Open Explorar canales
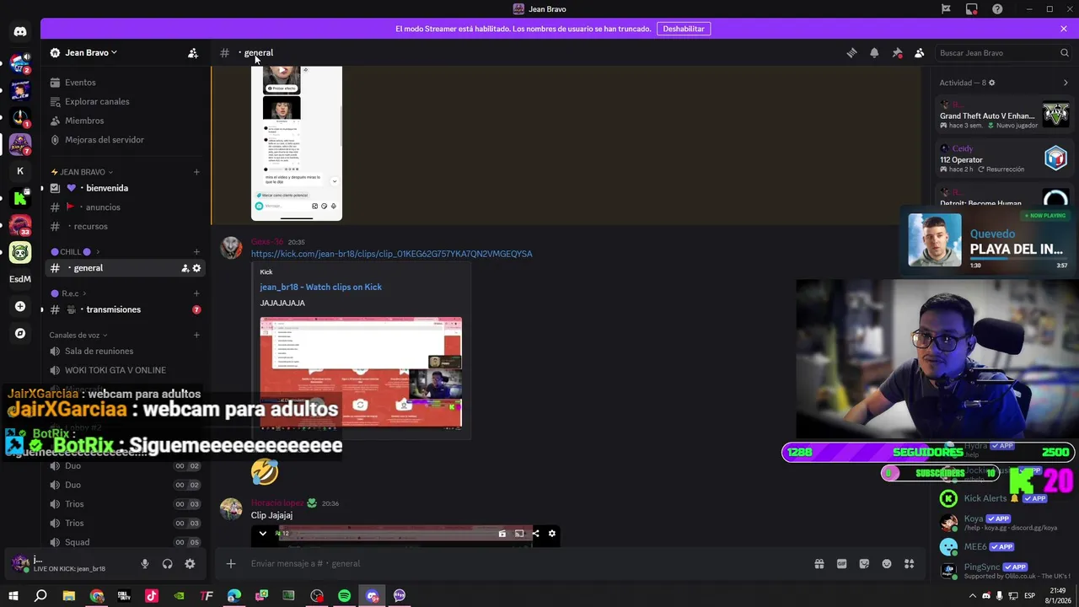Image resolution: width=1079 pixels, height=607 pixels. coord(125,101)
